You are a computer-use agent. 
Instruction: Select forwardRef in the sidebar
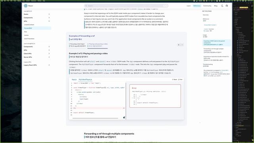tap(37, 28)
